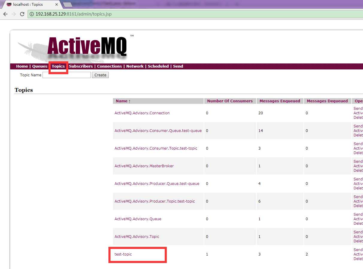The height and width of the screenshot is (269, 363).
Task: Open the ActiveMQ.Advisory.Connection topic link
Action: point(142,113)
